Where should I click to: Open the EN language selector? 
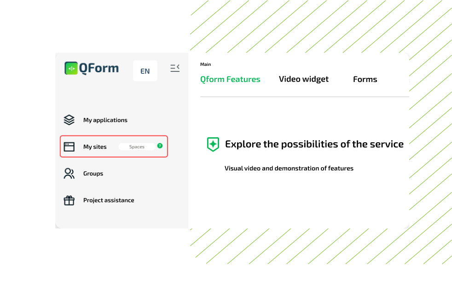[145, 71]
